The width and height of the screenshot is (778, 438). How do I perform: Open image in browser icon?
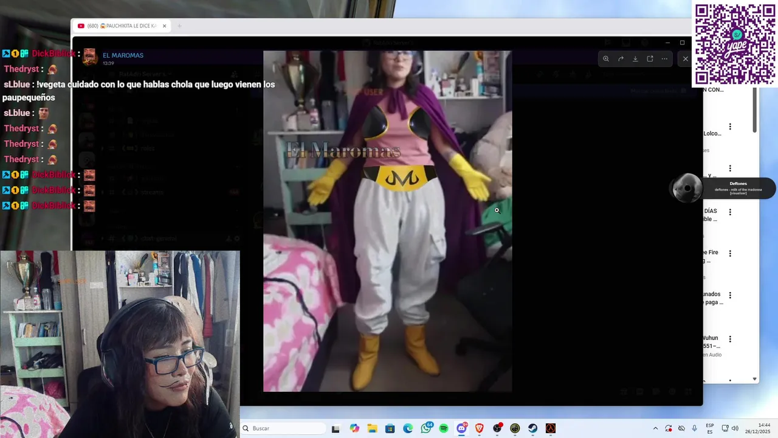[650, 59]
